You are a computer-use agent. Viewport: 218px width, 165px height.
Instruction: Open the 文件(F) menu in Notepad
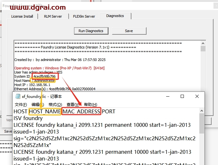pyautogui.click(x=21, y=104)
